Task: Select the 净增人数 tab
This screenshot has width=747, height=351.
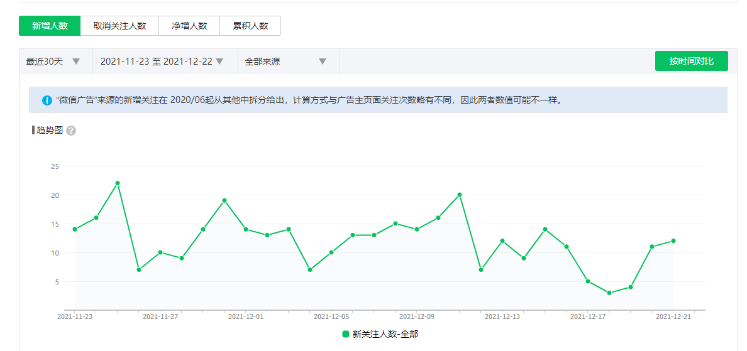Action: click(189, 26)
